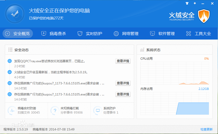Click the upgrade arrow icon for version 2.5.0.19
The image size is (218, 134).
point(10,72)
